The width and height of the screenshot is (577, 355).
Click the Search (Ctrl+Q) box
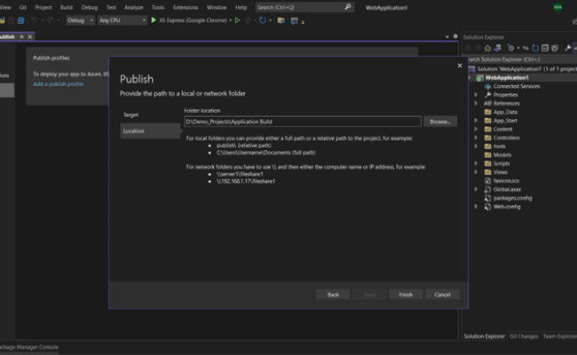click(x=304, y=7)
